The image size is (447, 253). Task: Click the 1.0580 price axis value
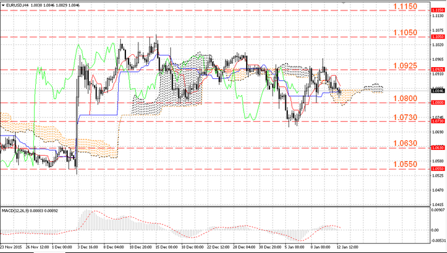(x=438, y=161)
